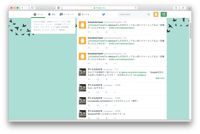Open the b.hatena.ne.jp/entry/nakazye link

click(x=134, y=72)
